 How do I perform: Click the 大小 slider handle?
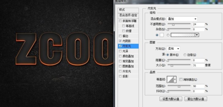(x=172, y=66)
